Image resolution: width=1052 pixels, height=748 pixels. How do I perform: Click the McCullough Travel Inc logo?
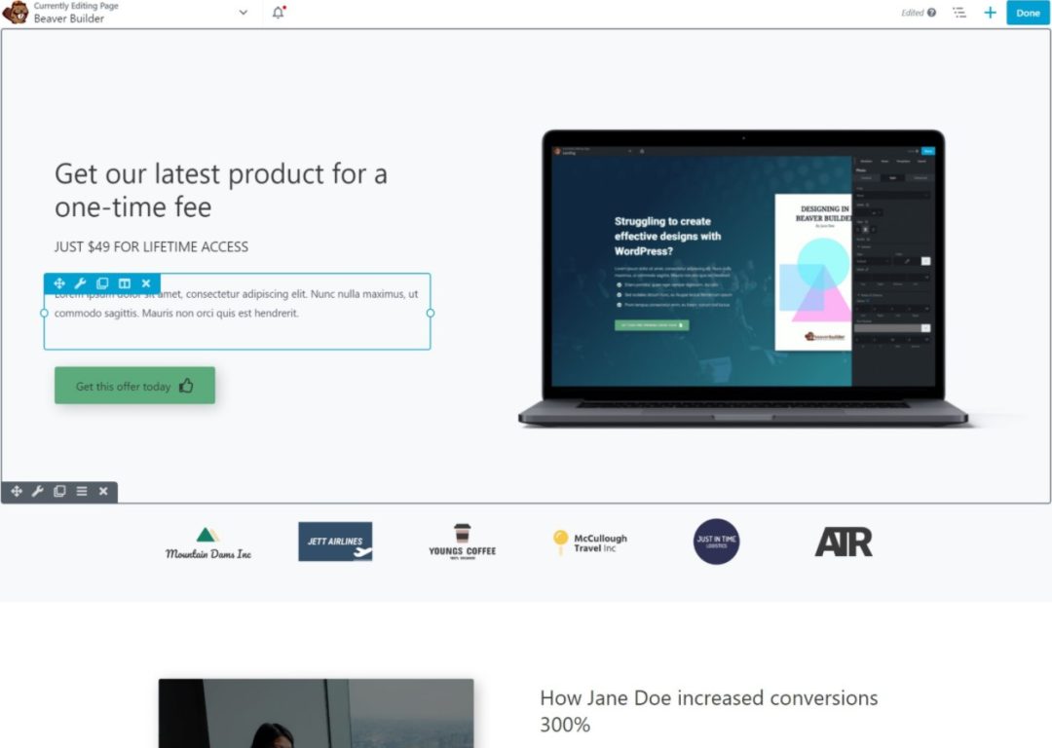coord(589,542)
